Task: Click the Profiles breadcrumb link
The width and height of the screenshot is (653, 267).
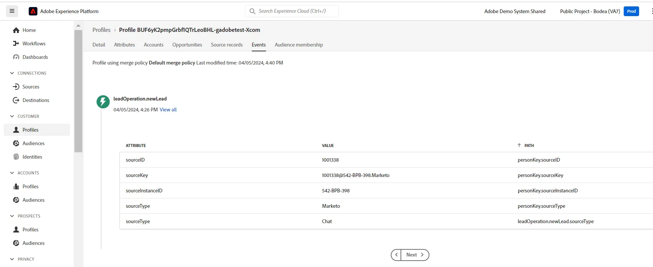Action: [101, 30]
